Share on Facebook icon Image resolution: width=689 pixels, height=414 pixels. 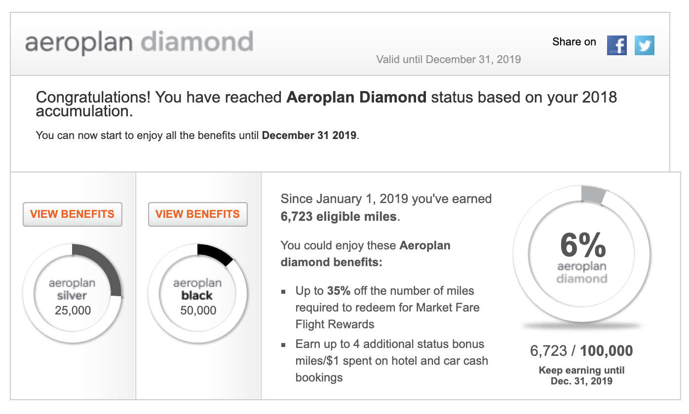pyautogui.click(x=616, y=45)
